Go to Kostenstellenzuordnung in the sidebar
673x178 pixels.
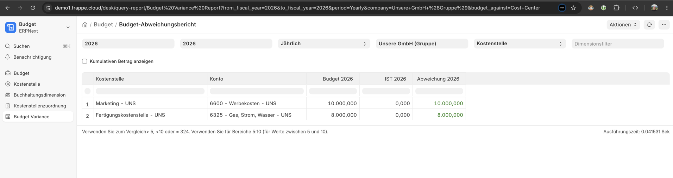(x=38, y=106)
